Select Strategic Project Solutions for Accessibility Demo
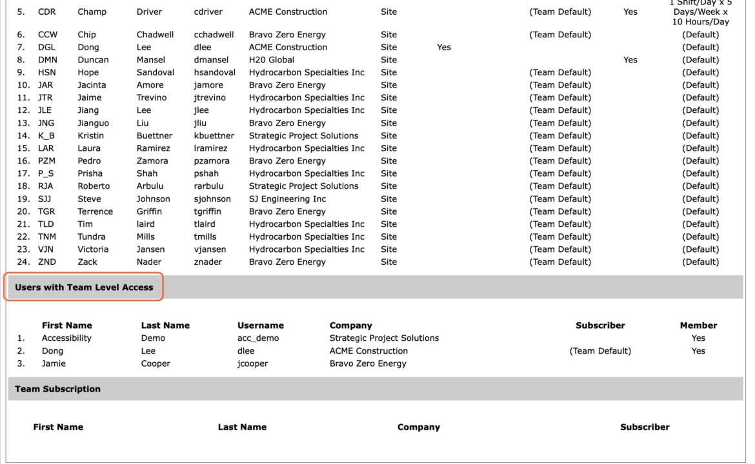Screen dimensions: 755x464 tap(384, 338)
